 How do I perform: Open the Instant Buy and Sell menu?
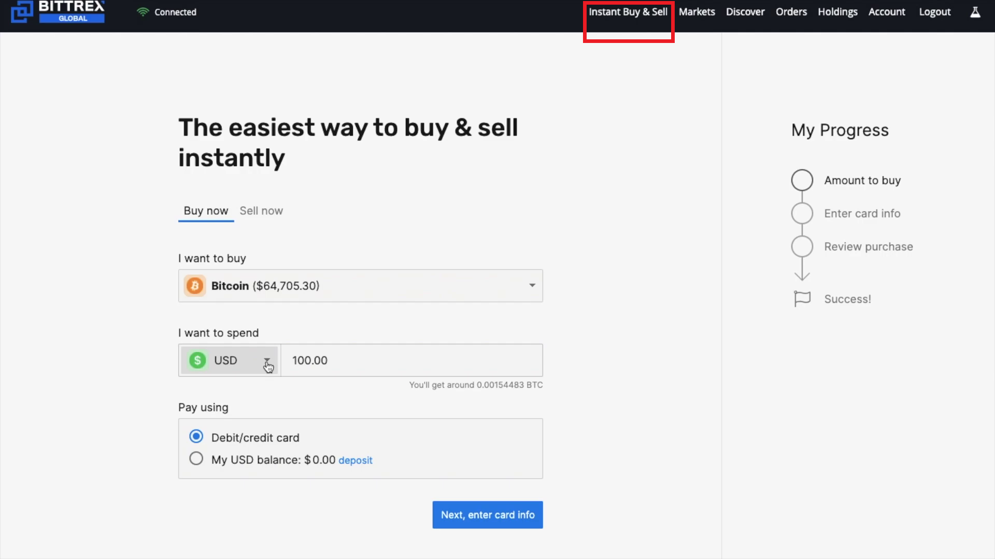[x=628, y=11]
